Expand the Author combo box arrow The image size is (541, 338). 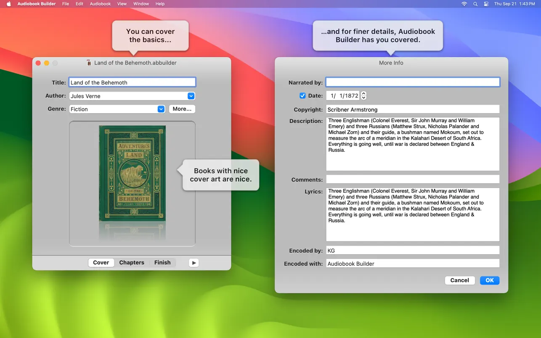coord(191,96)
